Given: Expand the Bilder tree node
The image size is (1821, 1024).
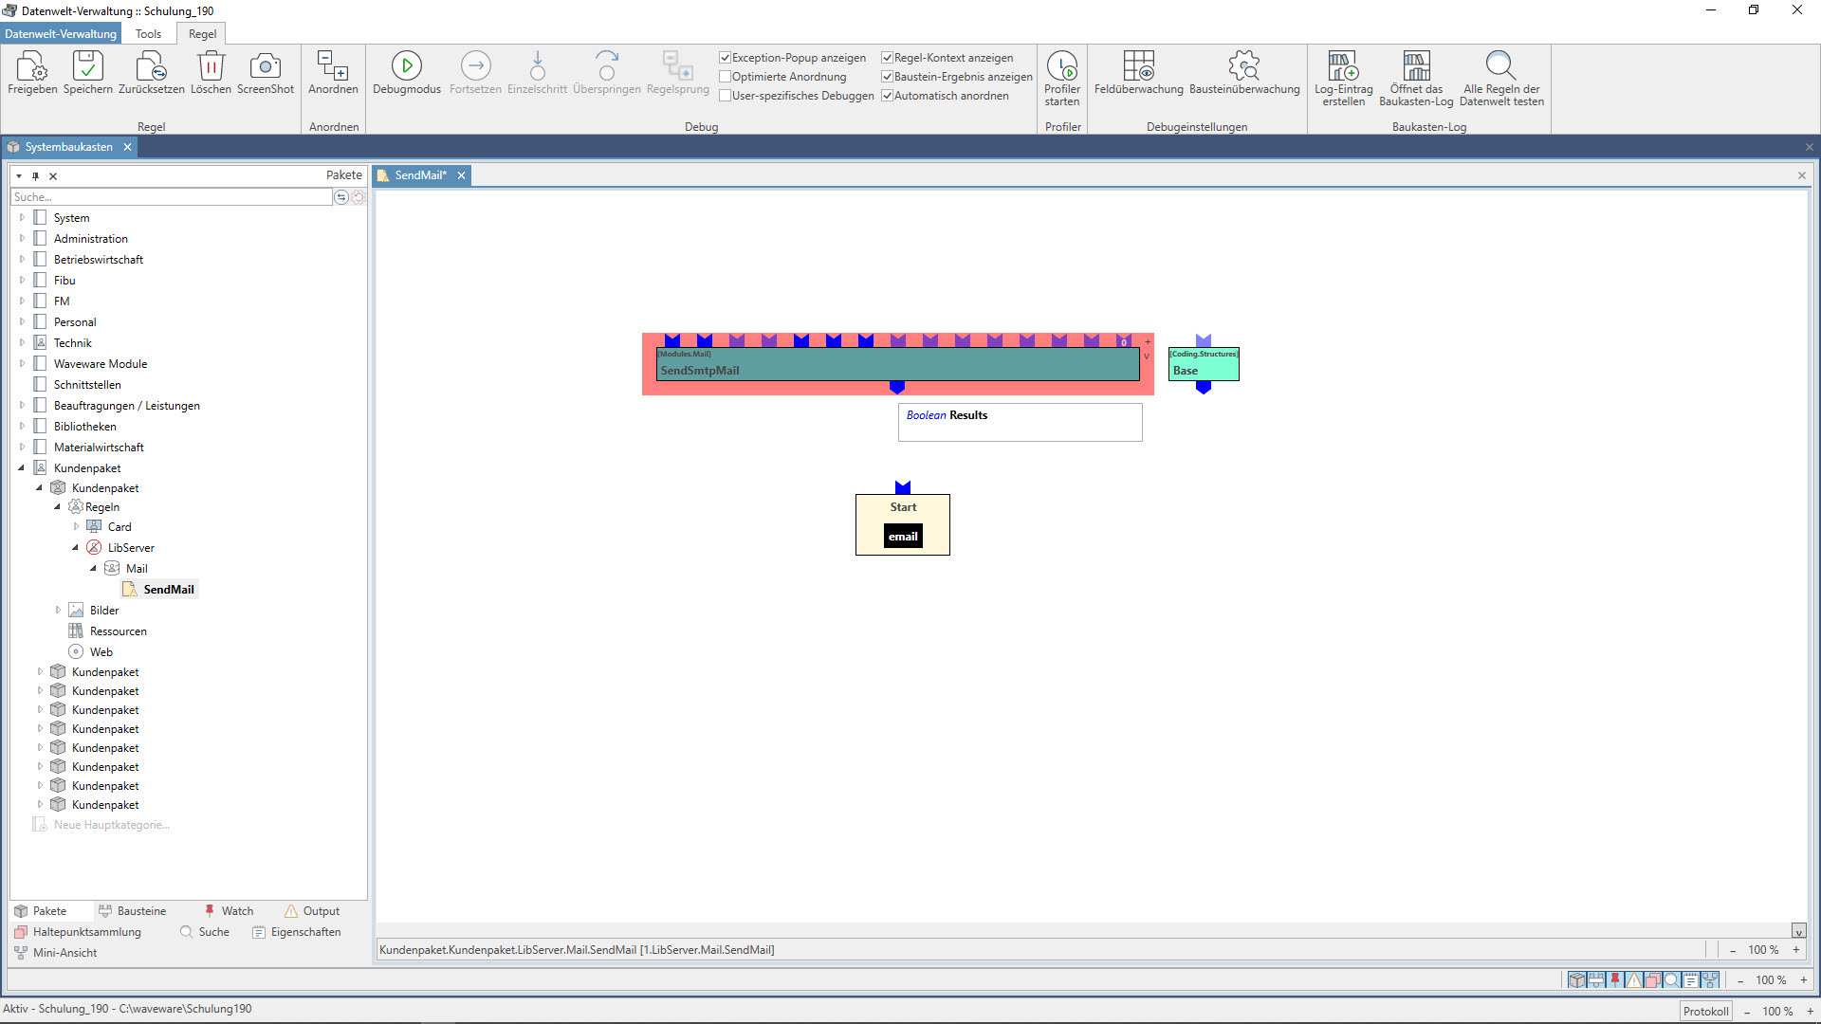Looking at the screenshot, I should click(58, 611).
